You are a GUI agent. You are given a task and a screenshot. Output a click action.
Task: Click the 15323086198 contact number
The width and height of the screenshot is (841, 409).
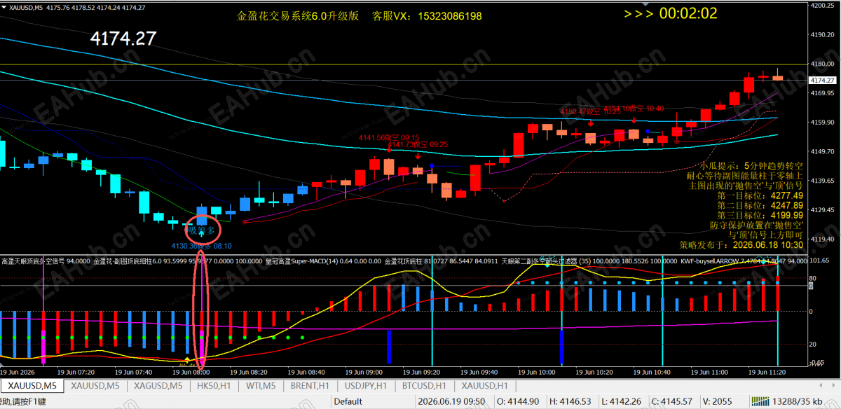(450, 15)
